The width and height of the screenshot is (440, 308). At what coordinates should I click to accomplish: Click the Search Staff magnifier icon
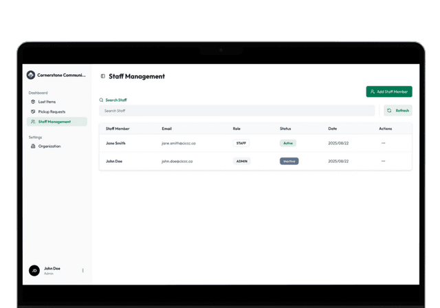click(x=102, y=100)
